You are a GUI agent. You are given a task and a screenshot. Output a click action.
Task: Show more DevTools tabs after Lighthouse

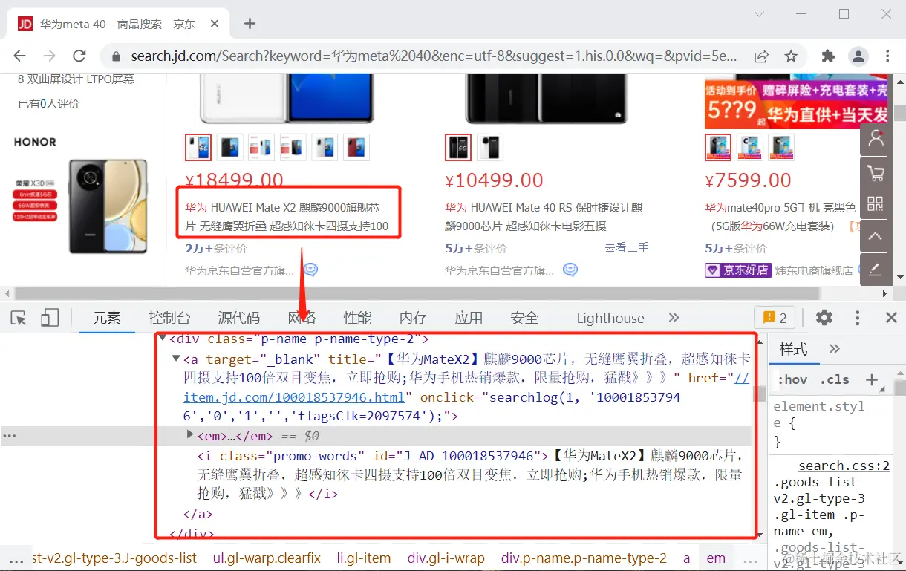(x=674, y=318)
